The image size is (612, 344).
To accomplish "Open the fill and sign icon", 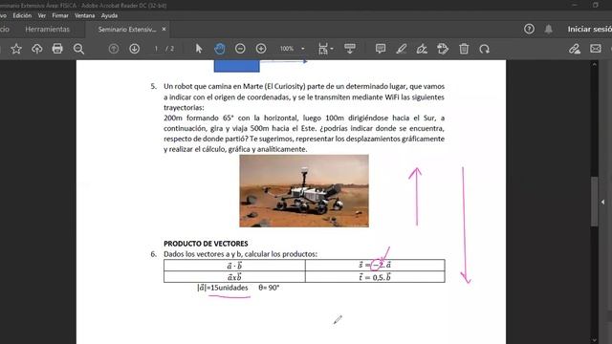I will tap(574, 49).
